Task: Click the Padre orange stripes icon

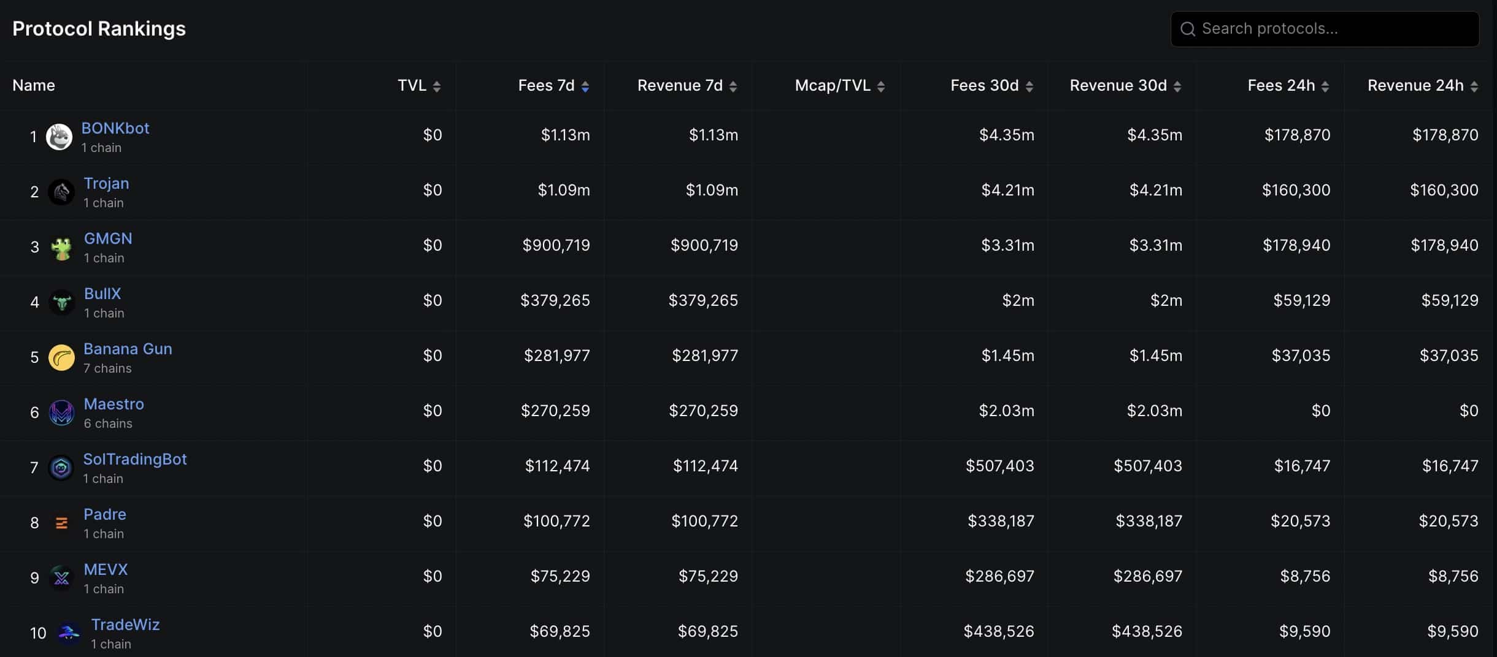Action: click(61, 523)
